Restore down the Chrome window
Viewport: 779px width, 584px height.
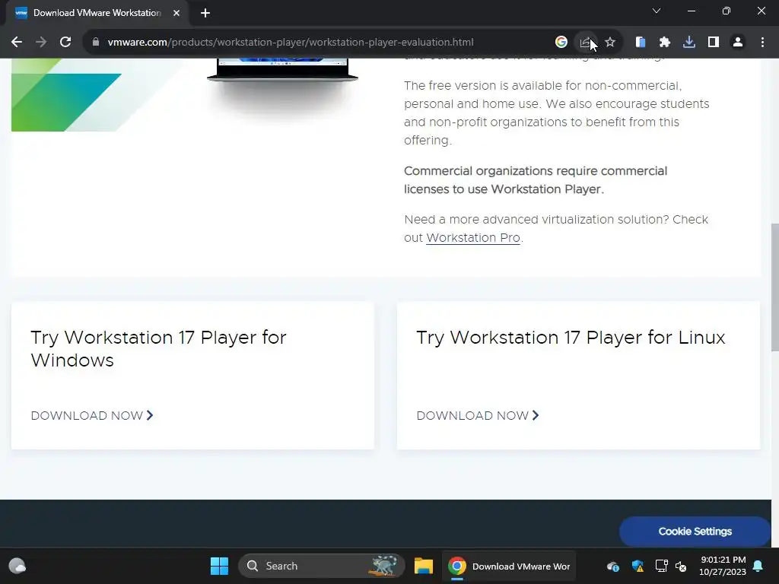[727, 11]
